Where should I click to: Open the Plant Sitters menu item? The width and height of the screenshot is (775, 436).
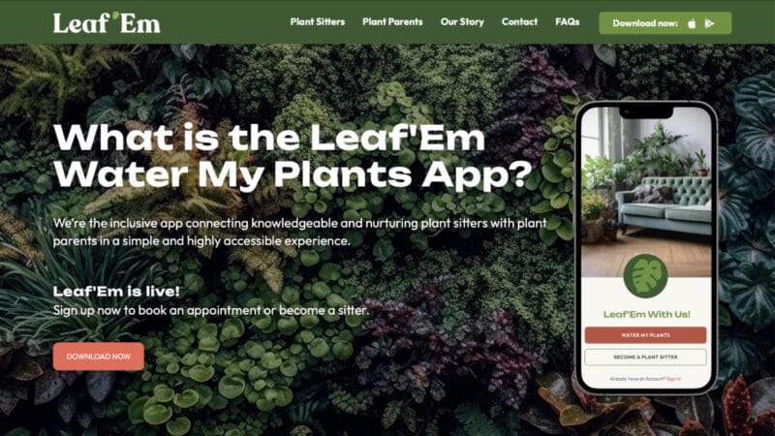pyautogui.click(x=318, y=21)
